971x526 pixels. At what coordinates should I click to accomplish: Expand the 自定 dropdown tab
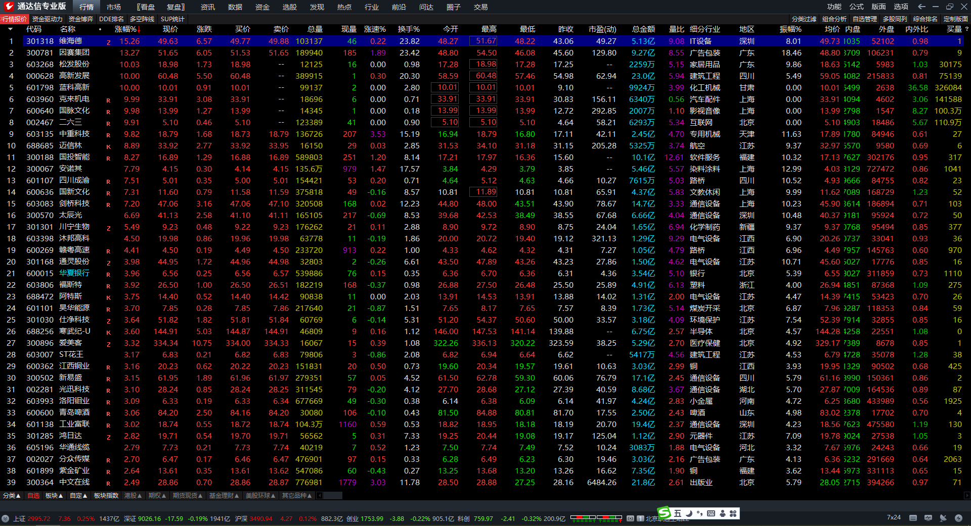point(78,496)
